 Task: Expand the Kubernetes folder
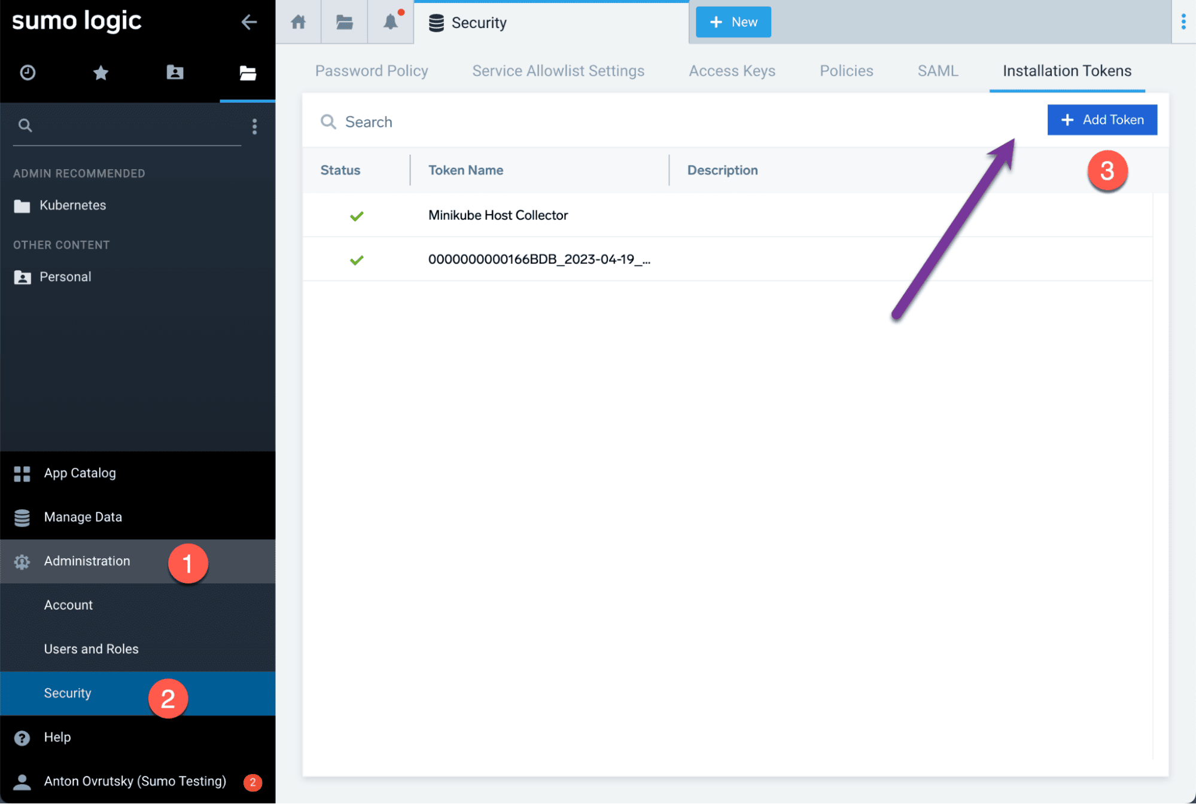[72, 206]
